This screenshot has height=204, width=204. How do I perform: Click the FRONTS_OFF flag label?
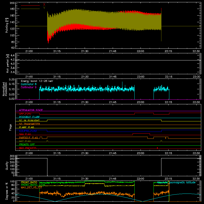[27, 145]
